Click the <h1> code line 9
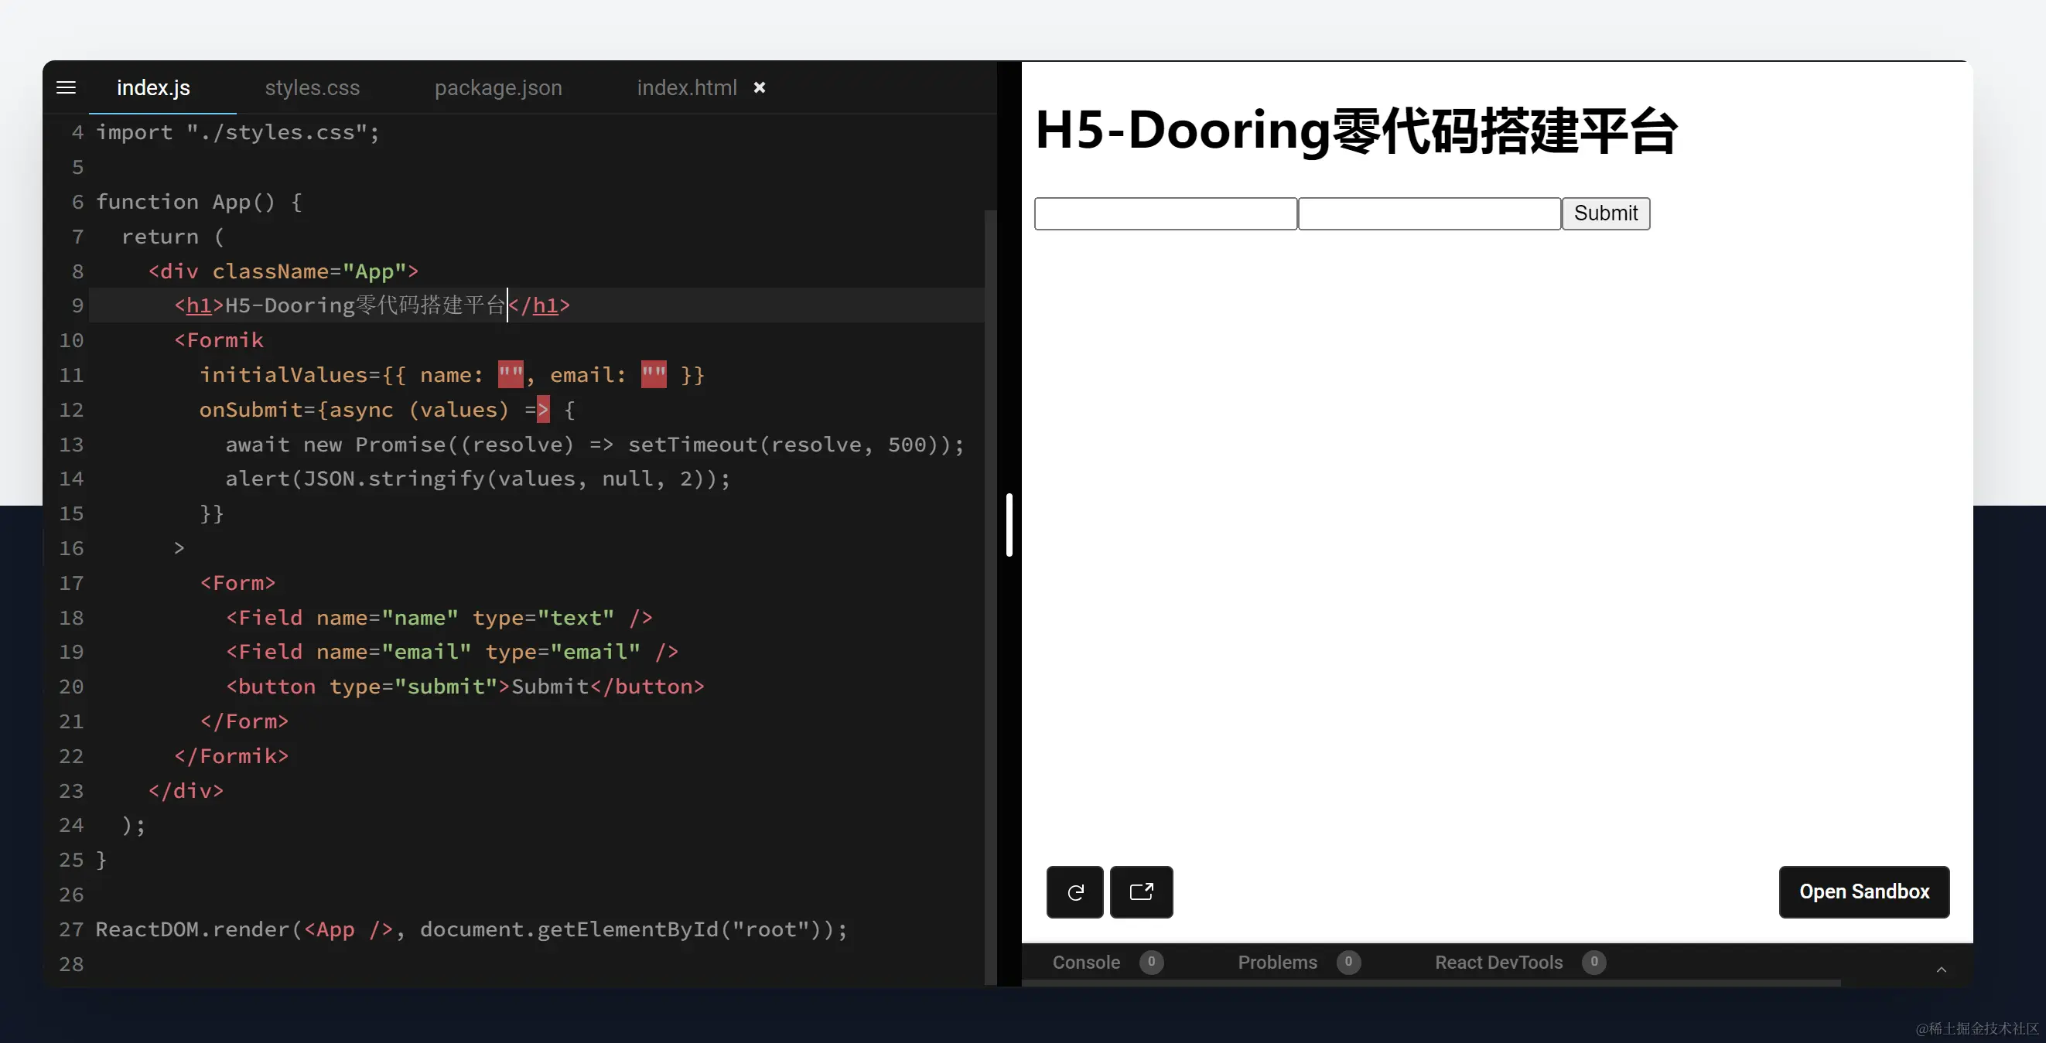2046x1043 pixels. tap(372, 305)
